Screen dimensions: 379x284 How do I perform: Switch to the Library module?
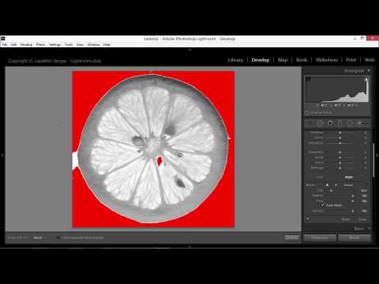[x=235, y=60]
